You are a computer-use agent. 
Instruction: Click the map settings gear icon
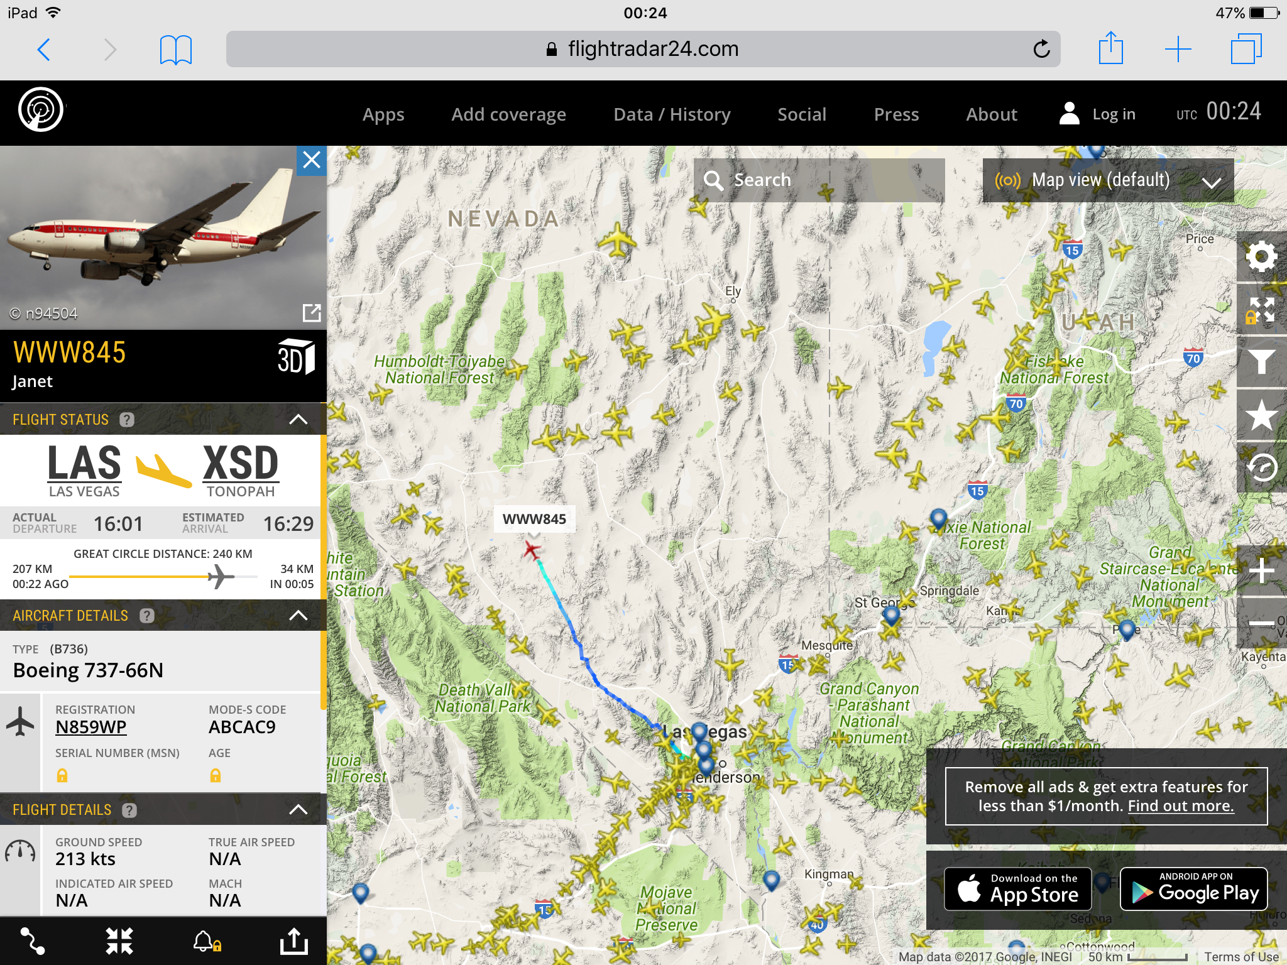pos(1261,256)
